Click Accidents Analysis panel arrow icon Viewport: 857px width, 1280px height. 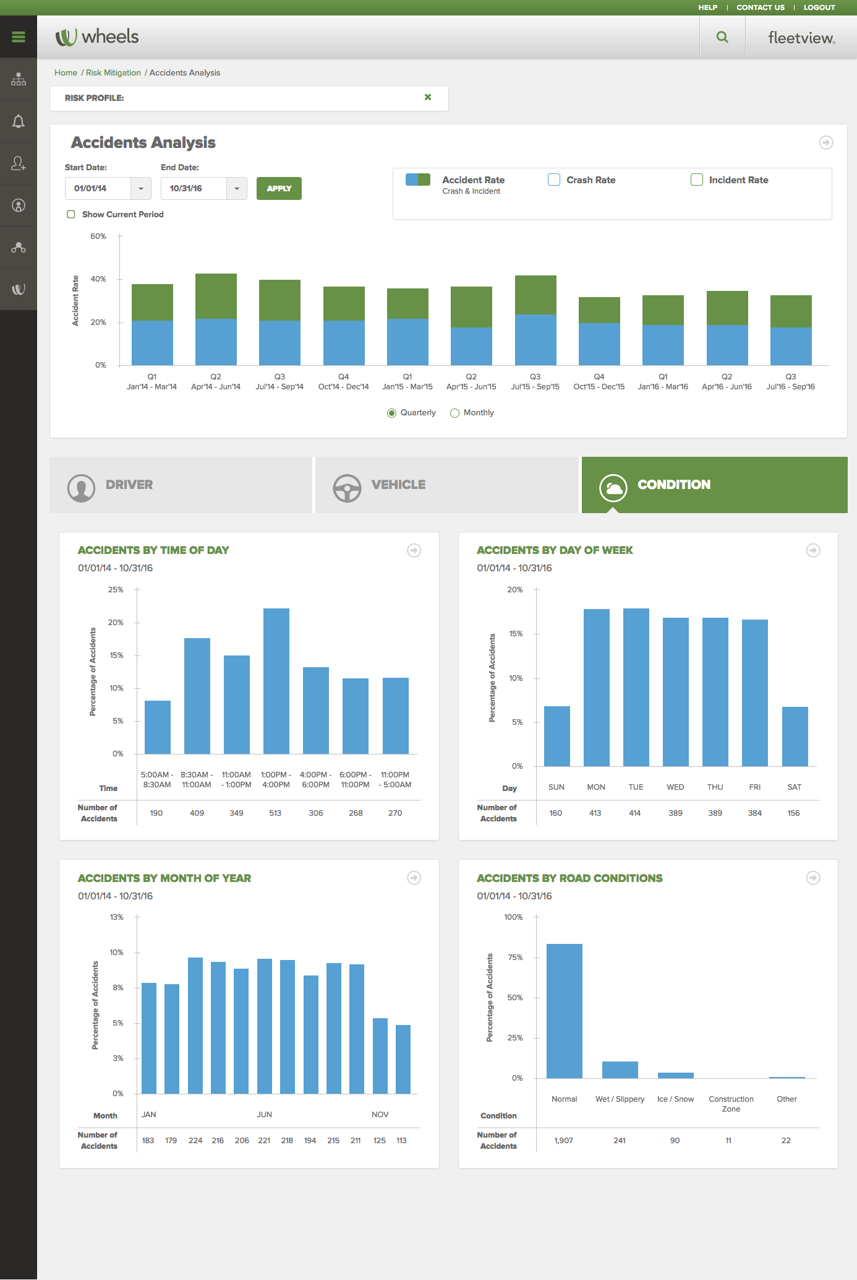pyautogui.click(x=826, y=142)
